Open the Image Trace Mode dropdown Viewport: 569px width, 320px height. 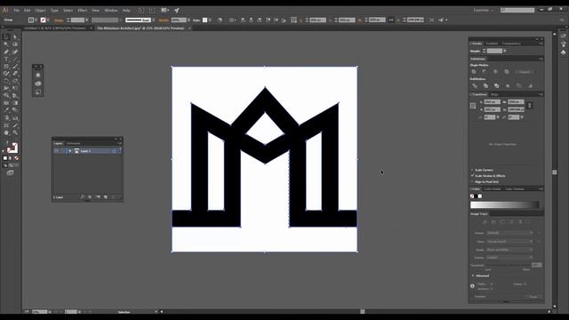point(509,250)
